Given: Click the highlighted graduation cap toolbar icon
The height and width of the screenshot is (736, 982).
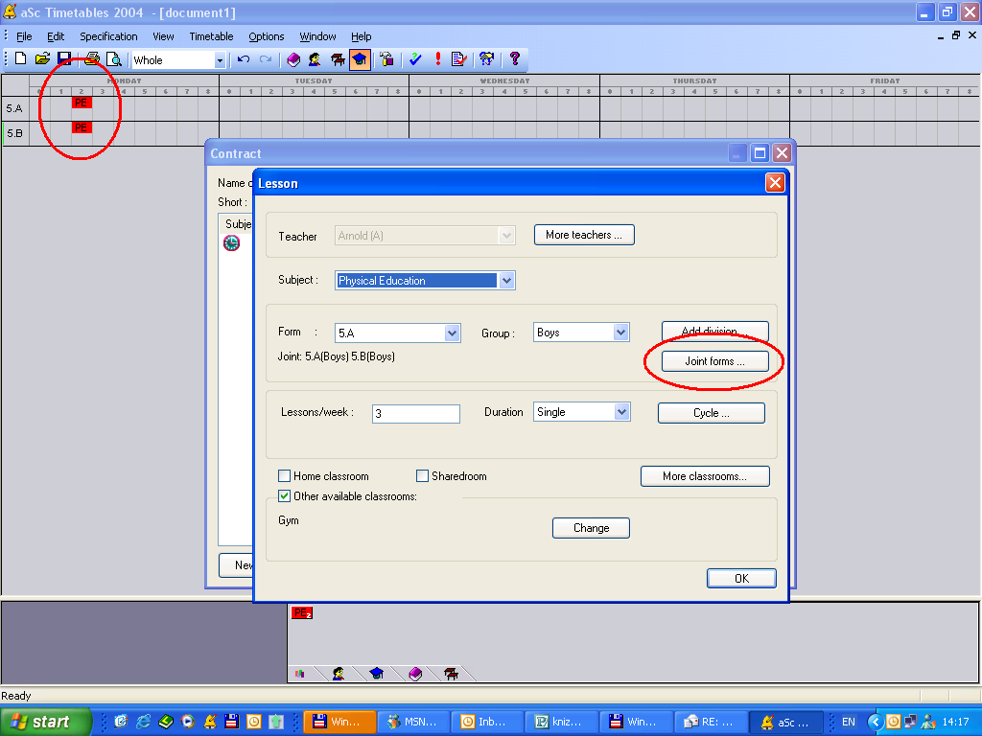Looking at the screenshot, I should [359, 59].
